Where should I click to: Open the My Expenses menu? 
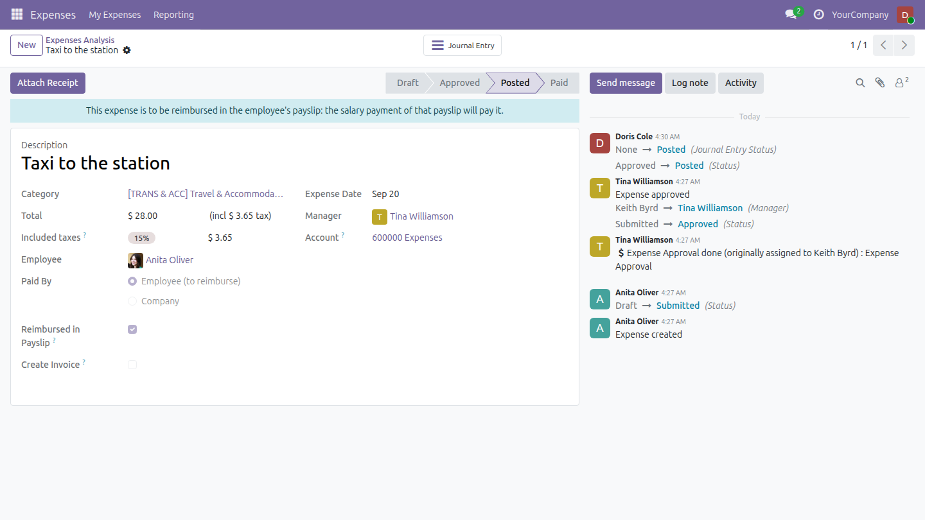tap(115, 15)
